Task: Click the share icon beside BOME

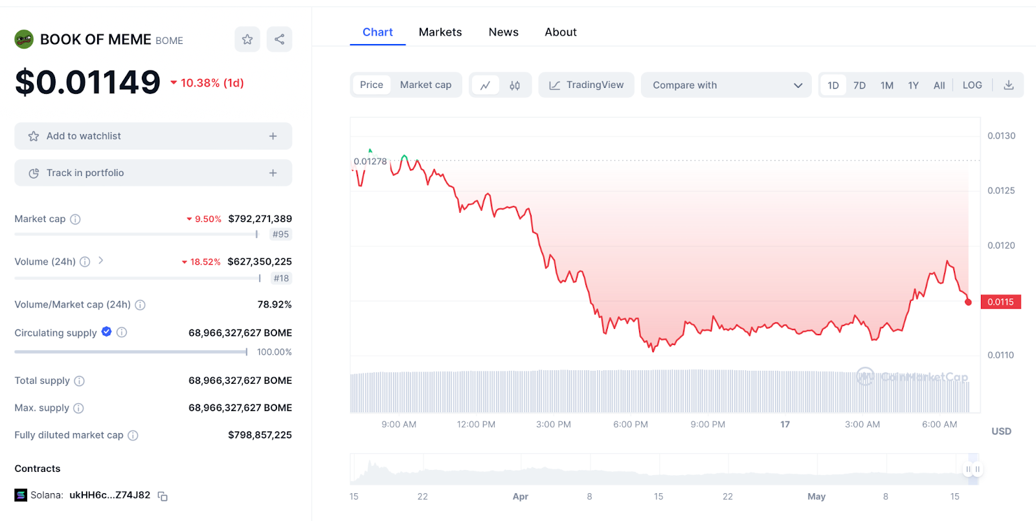Action: coord(279,39)
